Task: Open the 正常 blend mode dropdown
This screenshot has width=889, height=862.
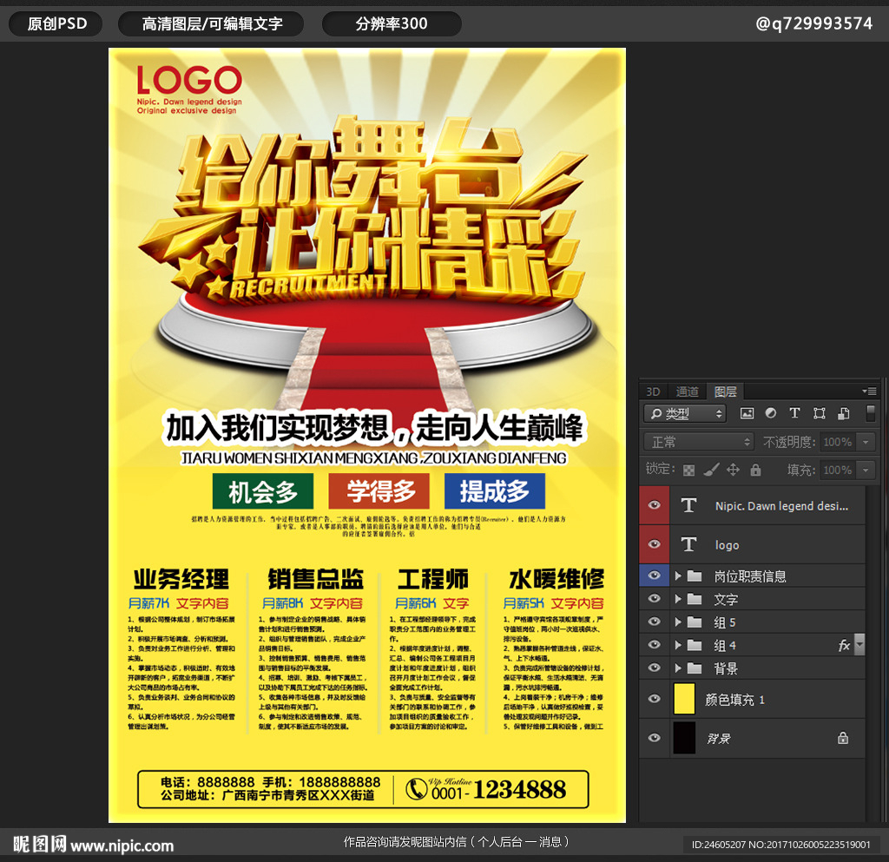Action: [x=699, y=442]
